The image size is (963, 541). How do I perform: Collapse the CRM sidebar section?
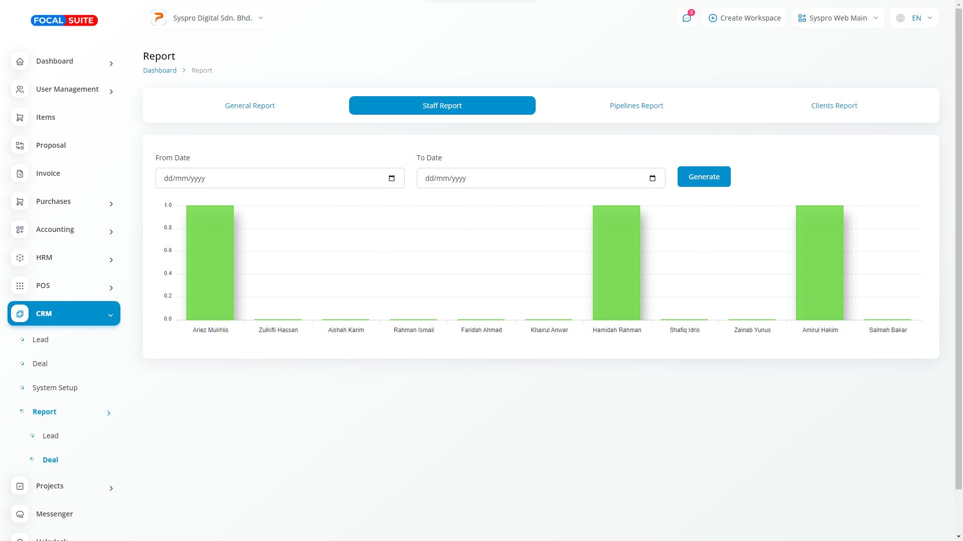click(110, 315)
